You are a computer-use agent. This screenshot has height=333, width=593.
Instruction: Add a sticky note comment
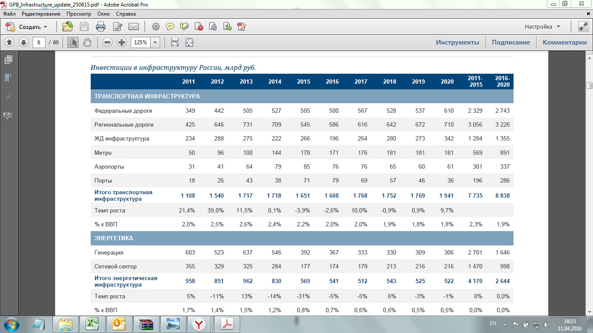(170, 27)
